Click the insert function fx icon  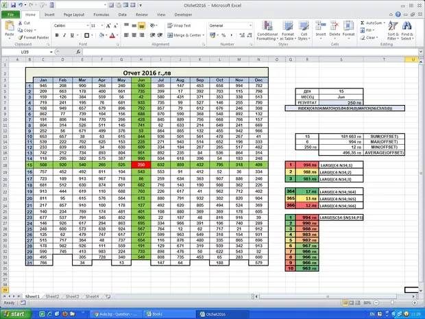tap(81, 52)
